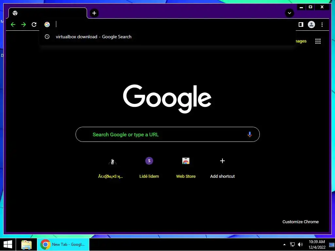Screen dimensions: 335x251
Task: Click Add shortcut plus tile
Action: [x=222, y=167]
